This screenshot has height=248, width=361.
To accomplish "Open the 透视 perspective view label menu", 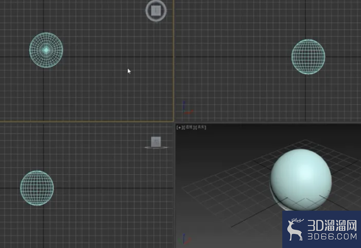I will coord(189,127).
